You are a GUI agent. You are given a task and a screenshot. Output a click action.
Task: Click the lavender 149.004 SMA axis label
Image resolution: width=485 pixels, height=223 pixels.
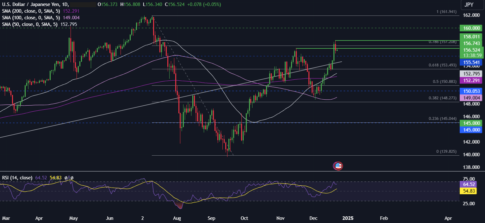click(x=472, y=98)
